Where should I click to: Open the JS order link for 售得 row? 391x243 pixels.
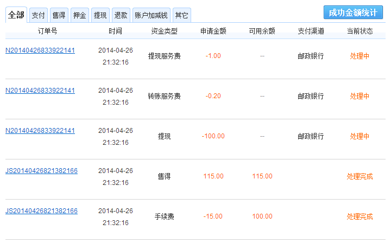tap(41, 171)
